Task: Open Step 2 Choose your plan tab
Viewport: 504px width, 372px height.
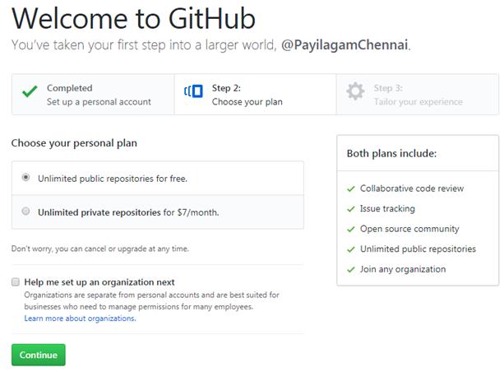Action: (x=255, y=95)
